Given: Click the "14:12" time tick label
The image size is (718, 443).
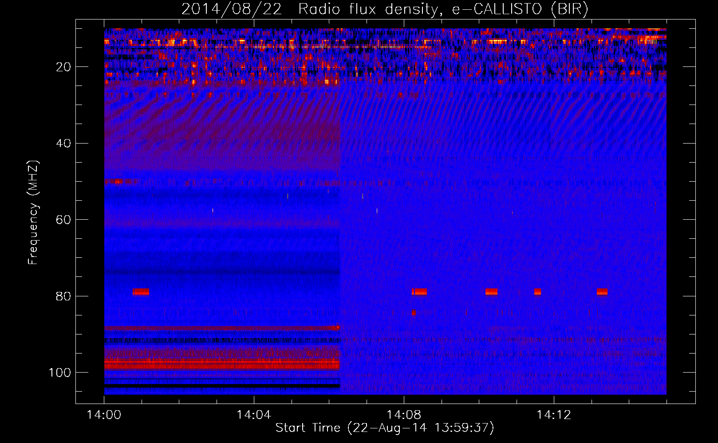Looking at the screenshot, I should pos(554,415).
